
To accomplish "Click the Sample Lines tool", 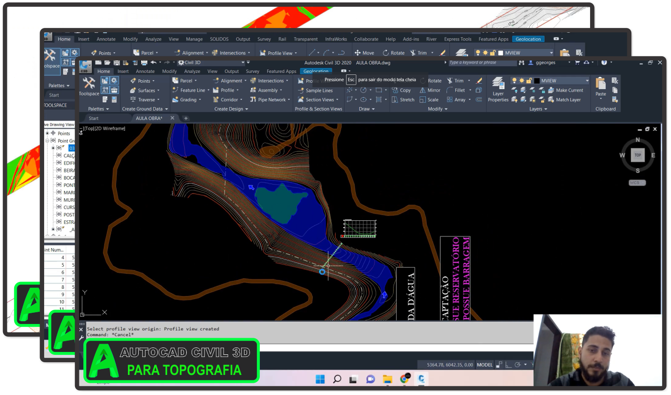I will (x=319, y=91).
